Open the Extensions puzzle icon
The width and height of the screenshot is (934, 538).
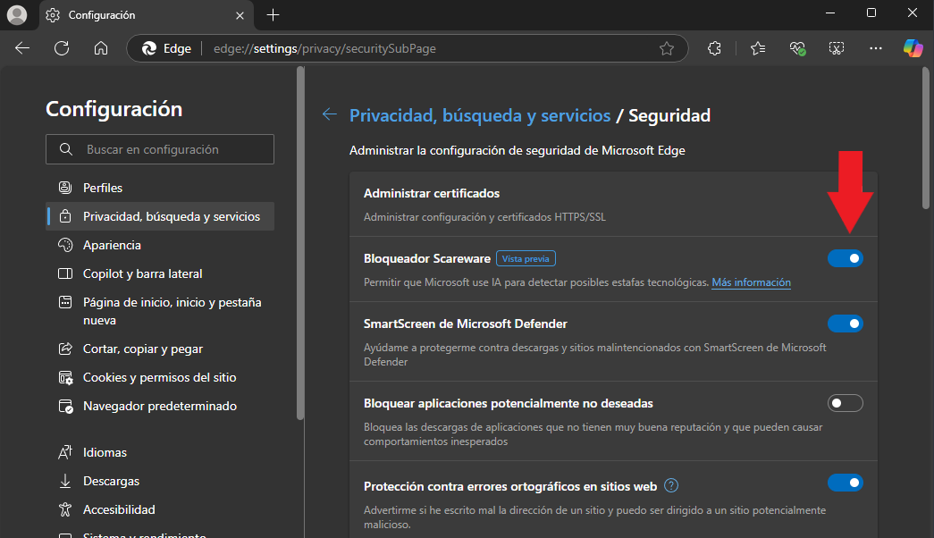[x=714, y=48]
